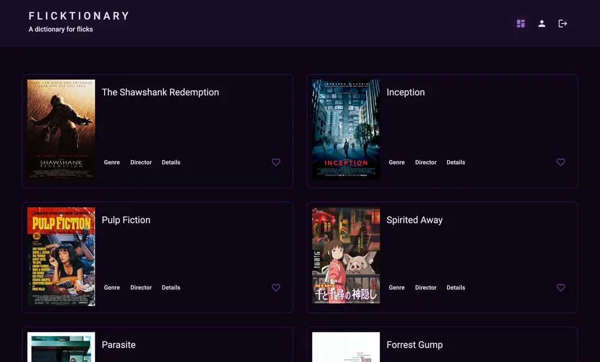Toggle the heart on Inception
The height and width of the screenshot is (362, 600).
click(x=561, y=162)
